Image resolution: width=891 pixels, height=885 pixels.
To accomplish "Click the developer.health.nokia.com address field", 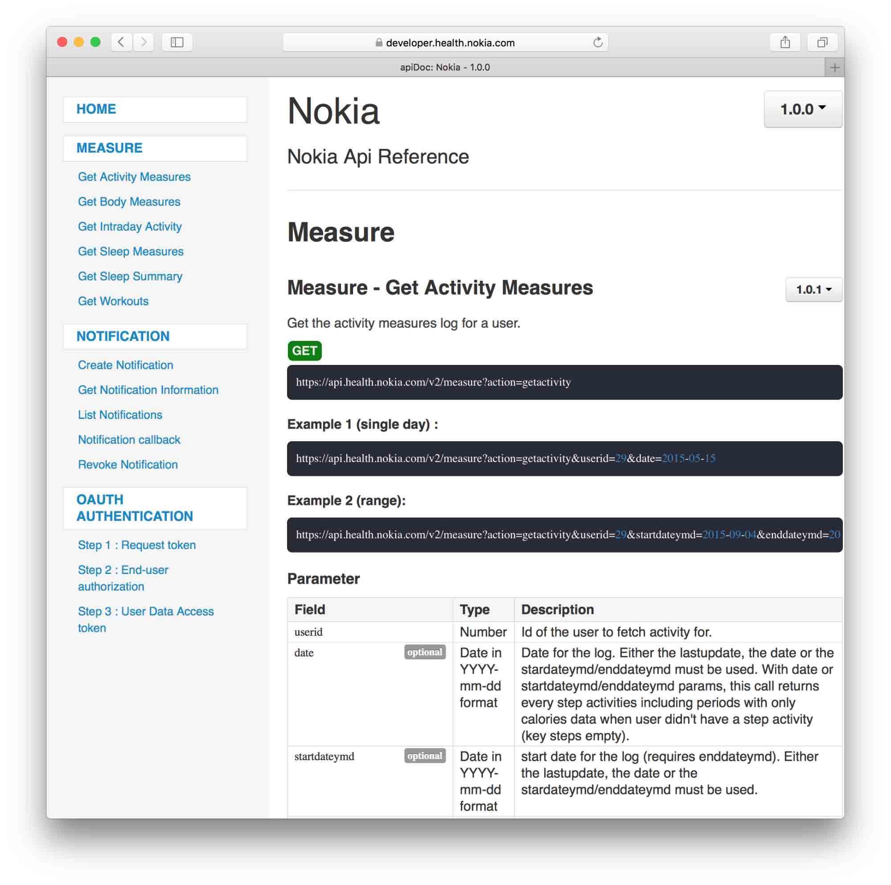I will coord(445,42).
